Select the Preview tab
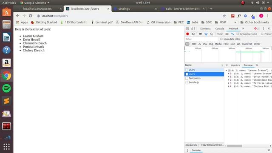This screenshot has width=272, height=153. click(x=248, y=65)
